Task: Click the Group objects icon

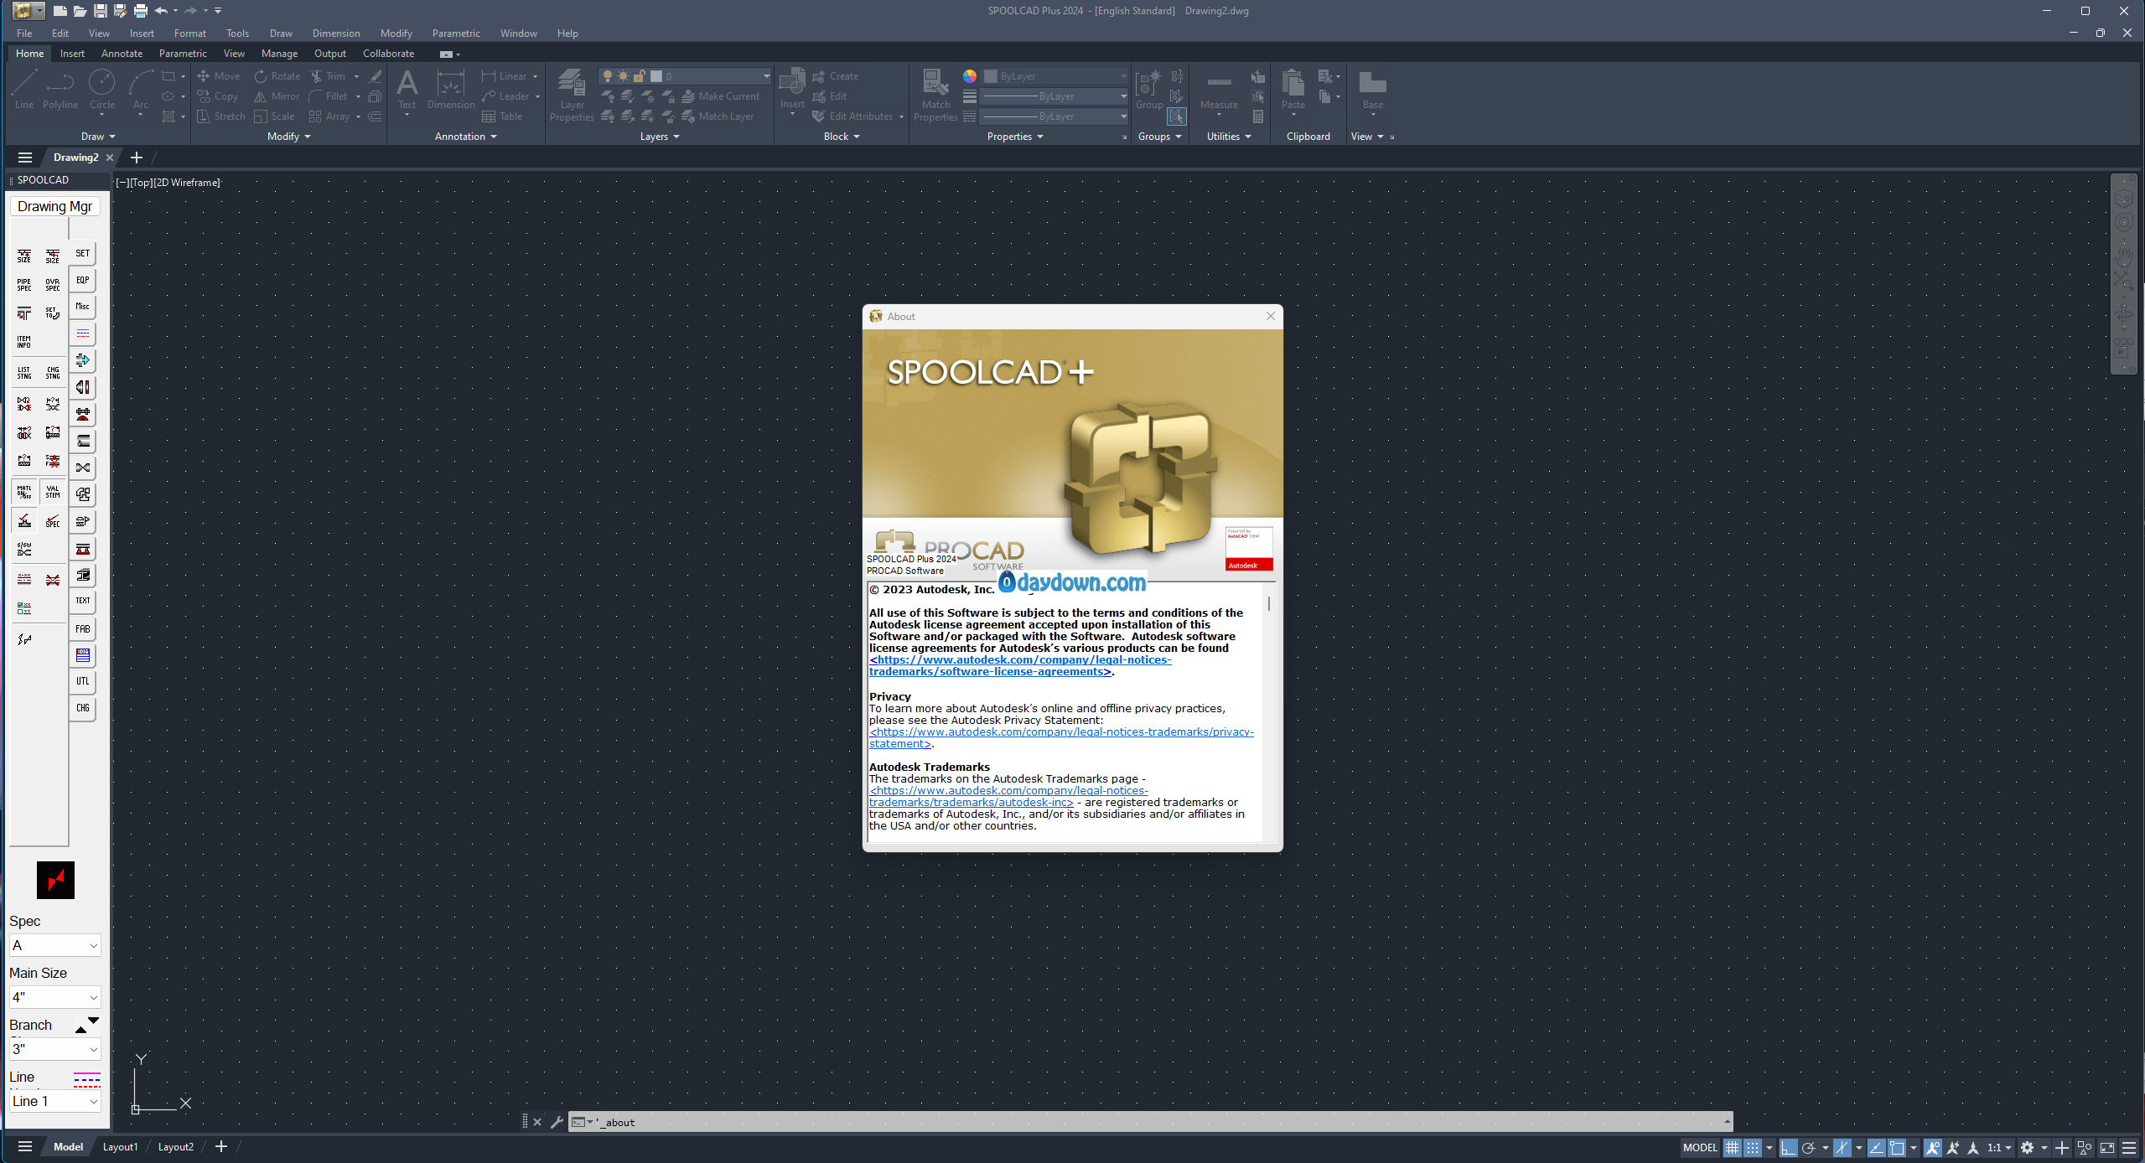Action: point(1148,90)
